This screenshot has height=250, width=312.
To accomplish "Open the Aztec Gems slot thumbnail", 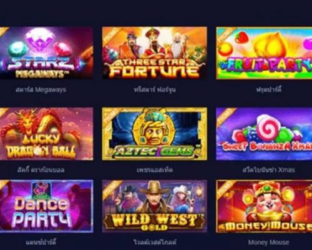I will (155, 134).
